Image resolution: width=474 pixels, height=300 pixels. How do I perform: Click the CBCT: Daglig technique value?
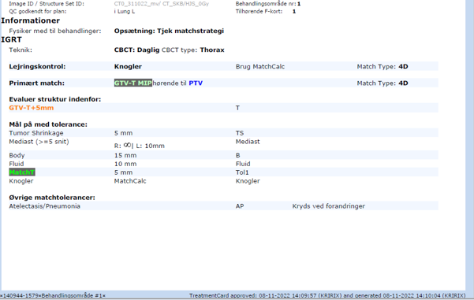coord(136,50)
